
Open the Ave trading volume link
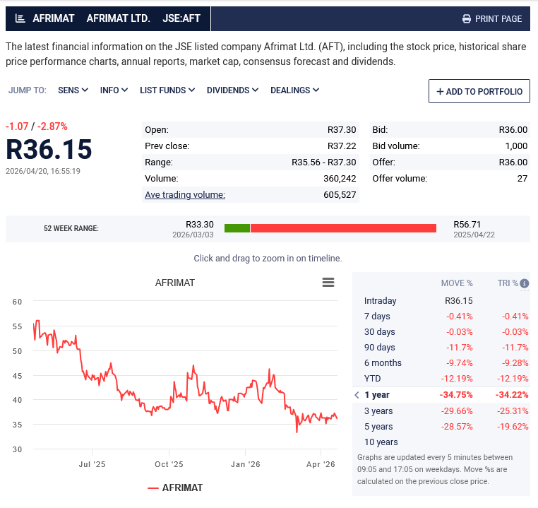tap(185, 194)
